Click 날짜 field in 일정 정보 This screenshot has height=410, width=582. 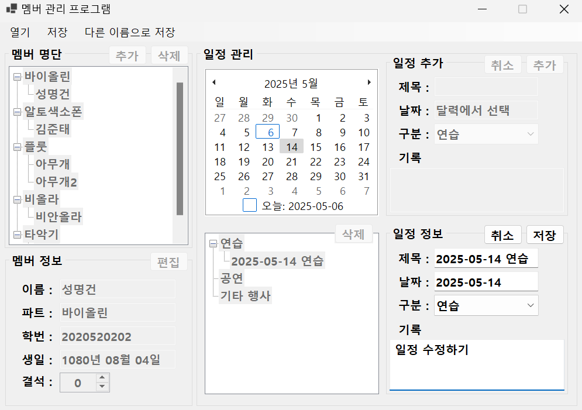[486, 282]
